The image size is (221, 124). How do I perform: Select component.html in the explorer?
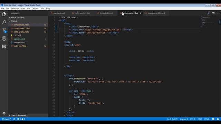pos(21,25)
